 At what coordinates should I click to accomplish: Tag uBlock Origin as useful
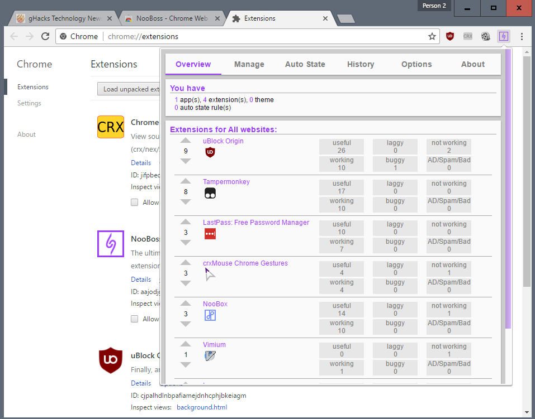tap(342, 147)
